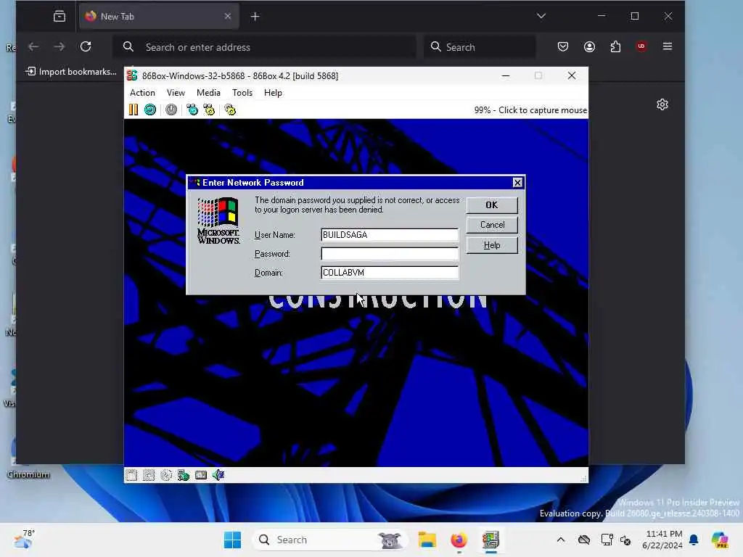The width and height of the screenshot is (743, 557).
Task: Open Firefox account icon
Action: coord(589,47)
